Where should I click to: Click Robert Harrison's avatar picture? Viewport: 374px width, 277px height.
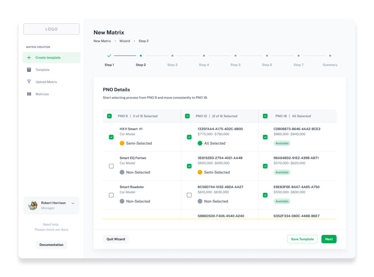click(x=33, y=205)
